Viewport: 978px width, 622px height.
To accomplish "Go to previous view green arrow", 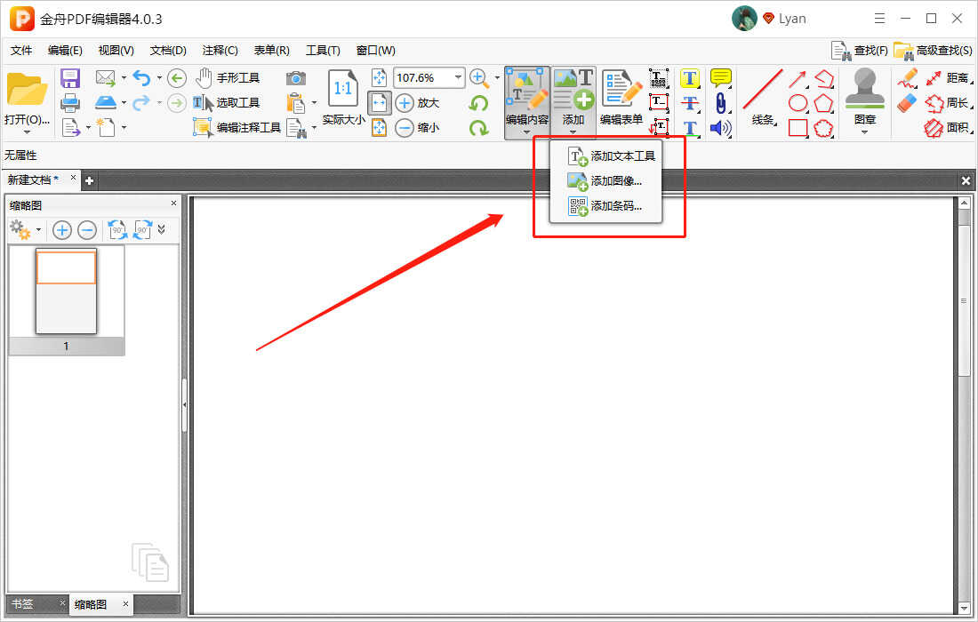I will click(x=177, y=78).
